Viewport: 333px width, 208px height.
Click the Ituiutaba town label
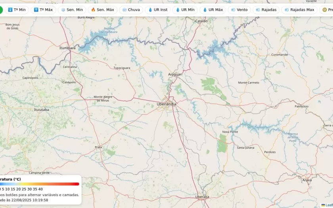pos(42,109)
